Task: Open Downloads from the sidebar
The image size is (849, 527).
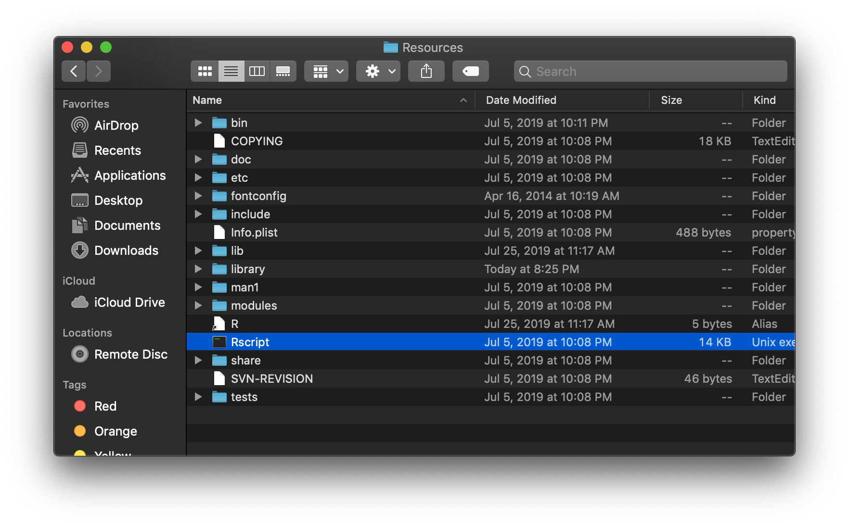Action: coord(126,251)
